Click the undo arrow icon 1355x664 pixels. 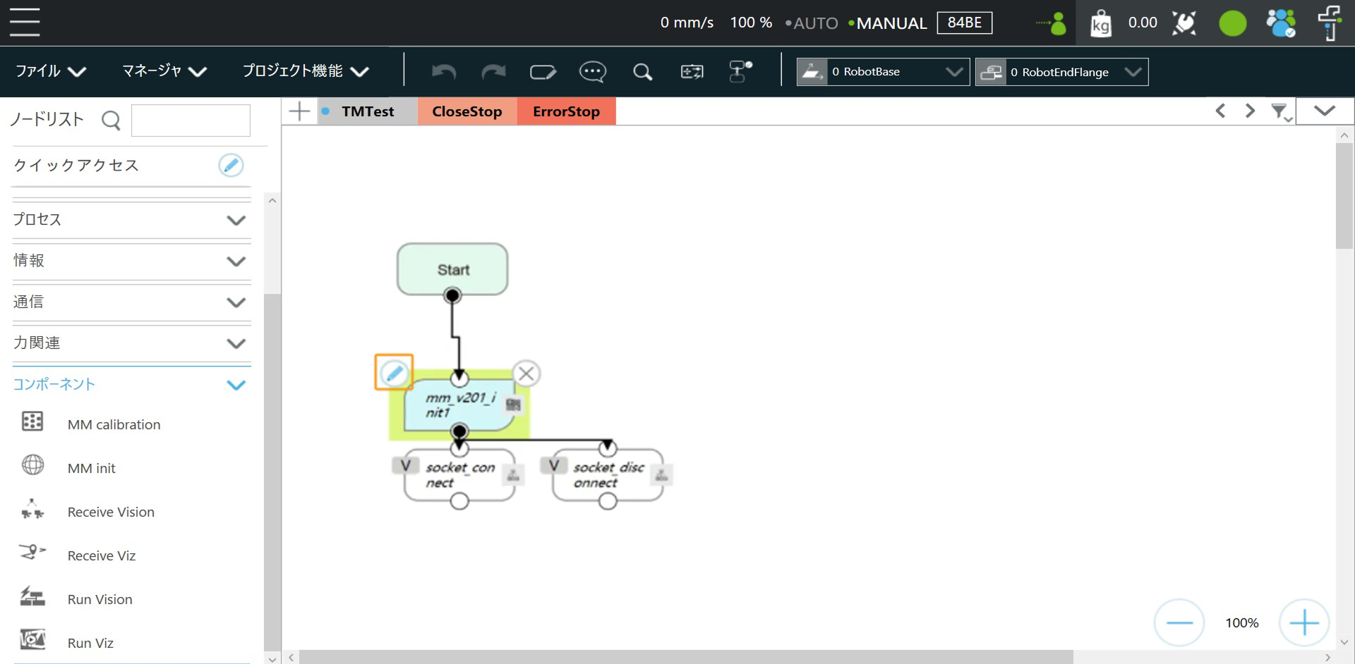(x=444, y=71)
